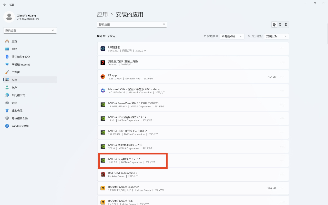The image size is (328, 205).
Task: Switch to medium grid view icon
Action: (x=280, y=24)
